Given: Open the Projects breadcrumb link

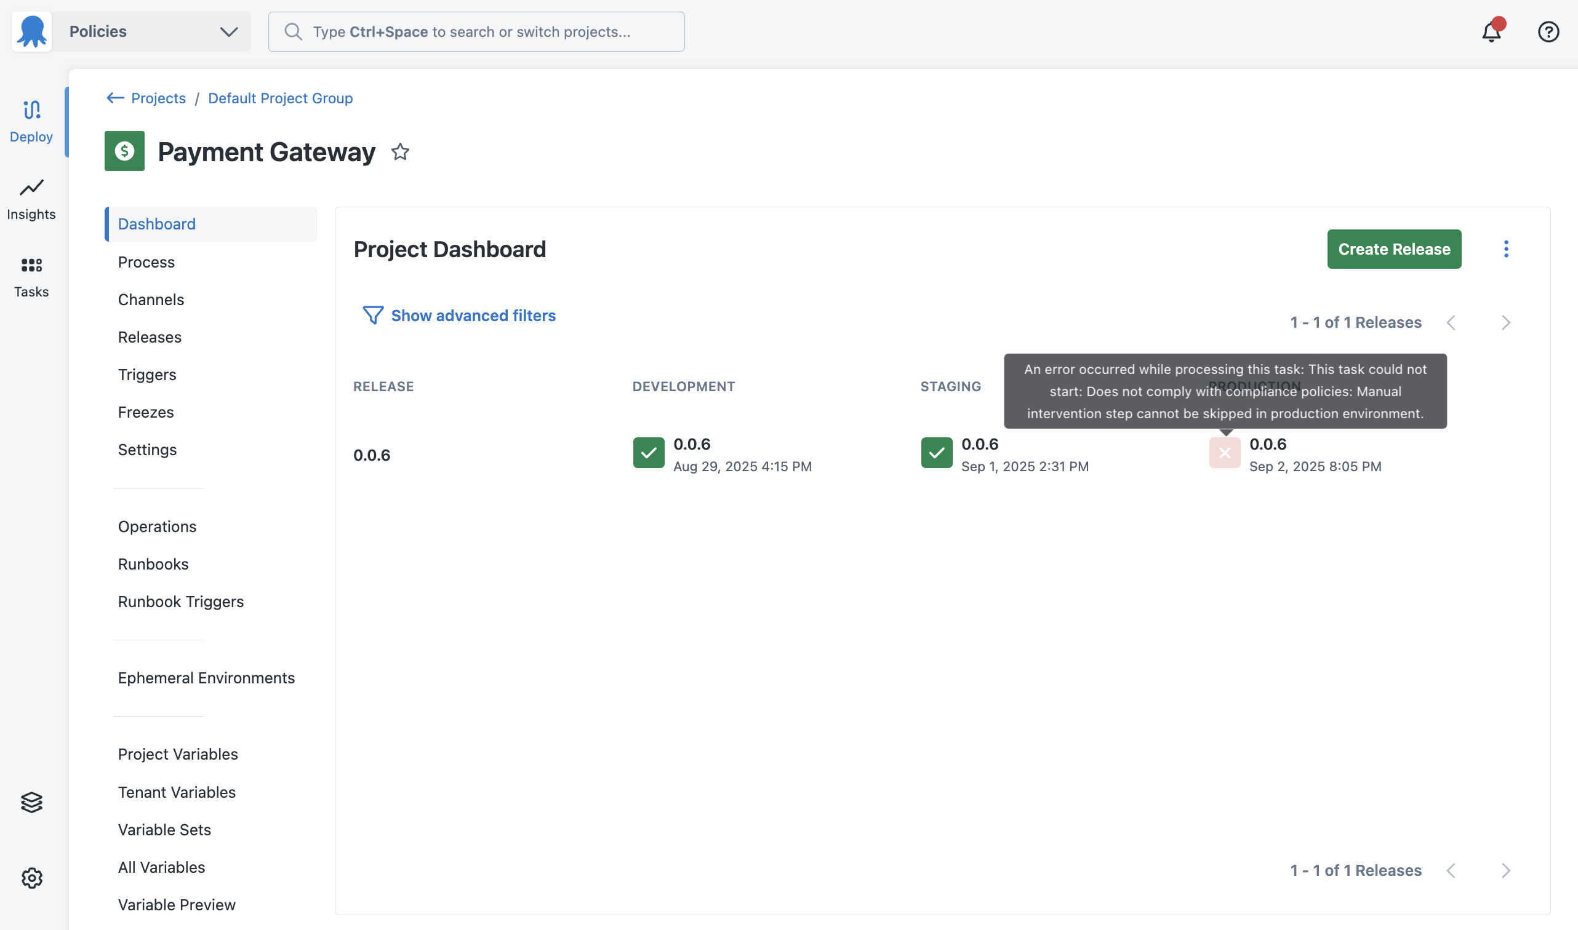Looking at the screenshot, I should (x=158, y=98).
